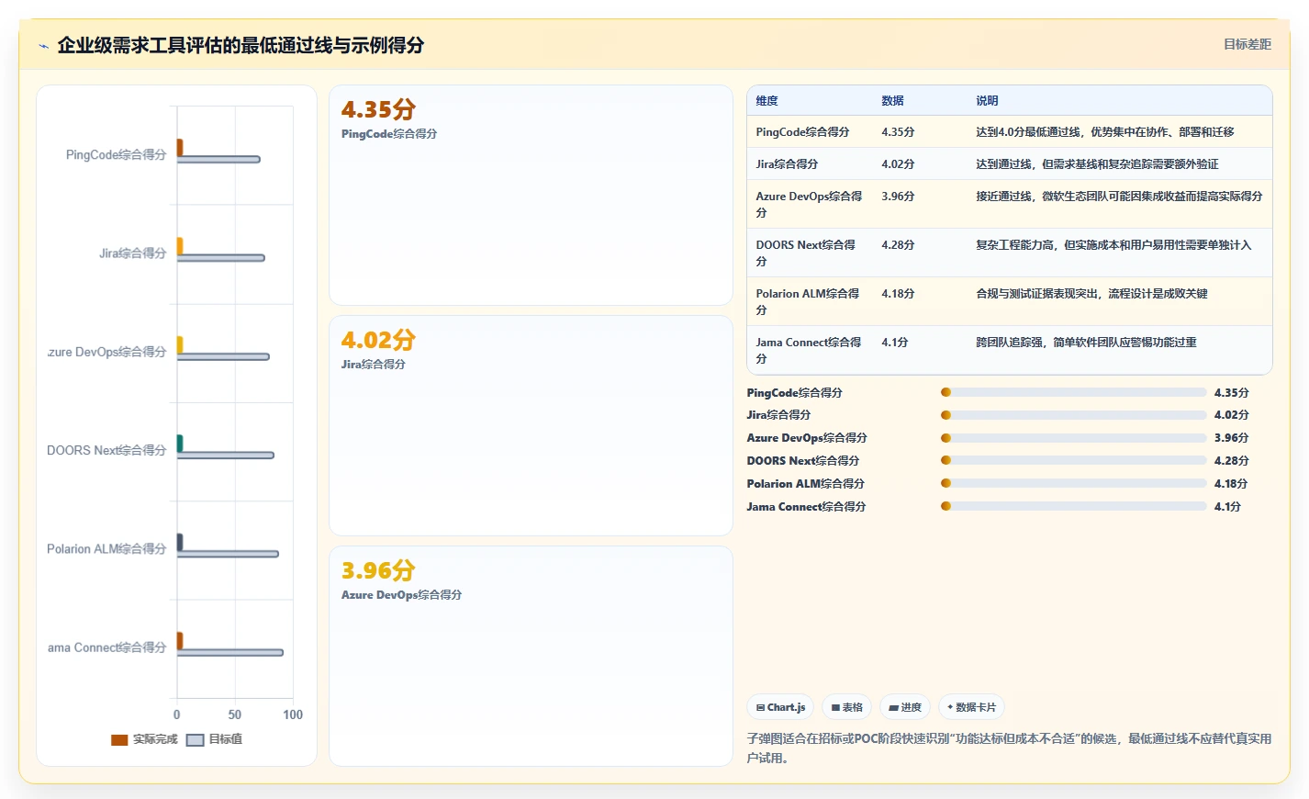Click the Jira target value bar in the chart
This screenshot has height=799, width=1309.
click(x=221, y=258)
